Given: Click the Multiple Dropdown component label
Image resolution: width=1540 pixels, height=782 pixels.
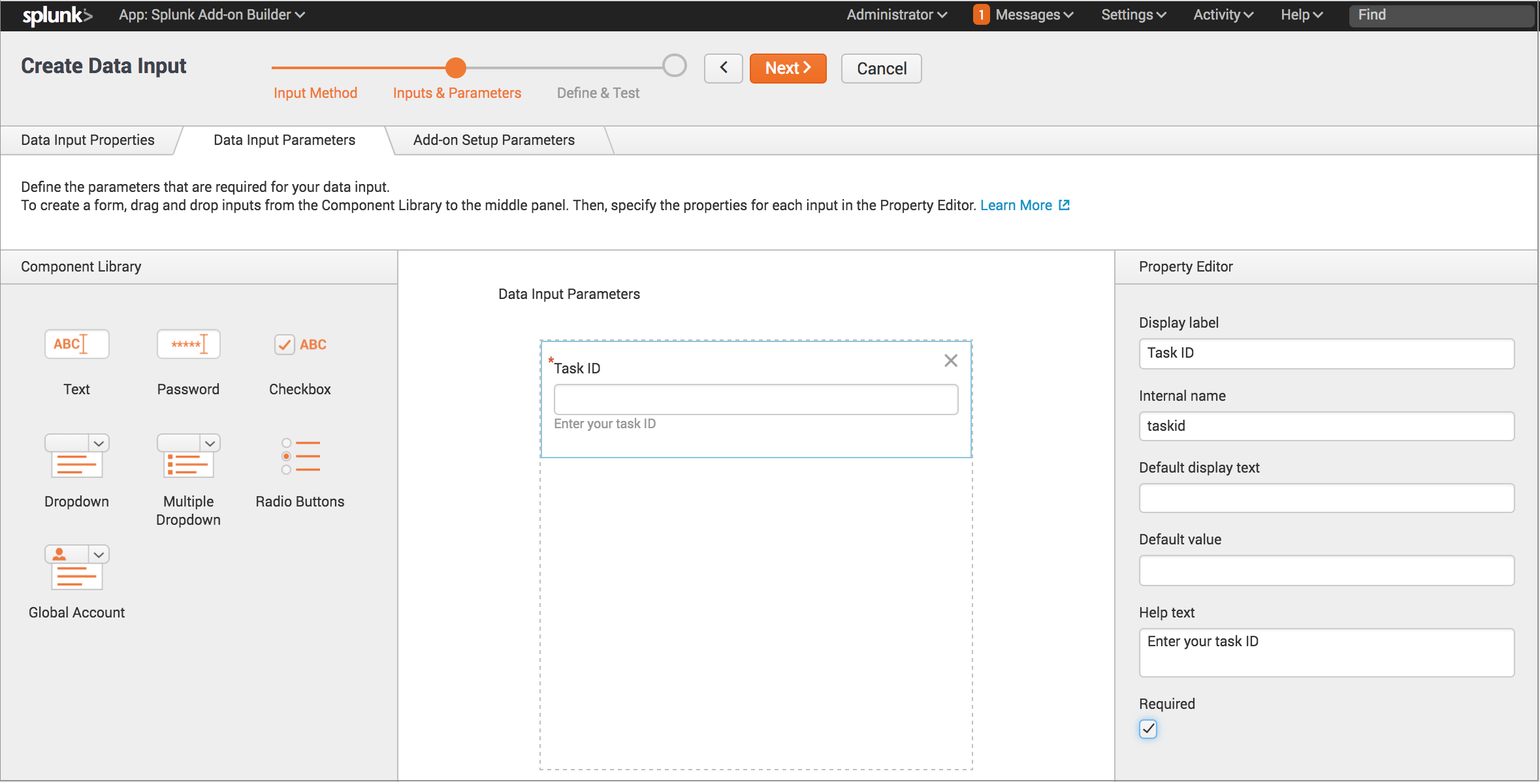Looking at the screenshot, I should coord(188,510).
